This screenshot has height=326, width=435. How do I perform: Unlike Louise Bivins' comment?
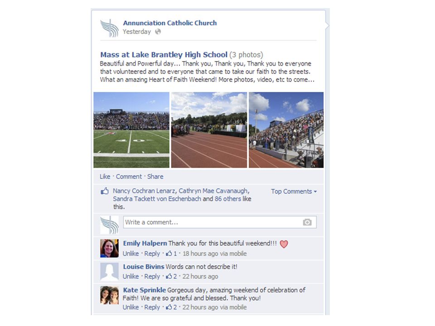pyautogui.click(x=130, y=276)
